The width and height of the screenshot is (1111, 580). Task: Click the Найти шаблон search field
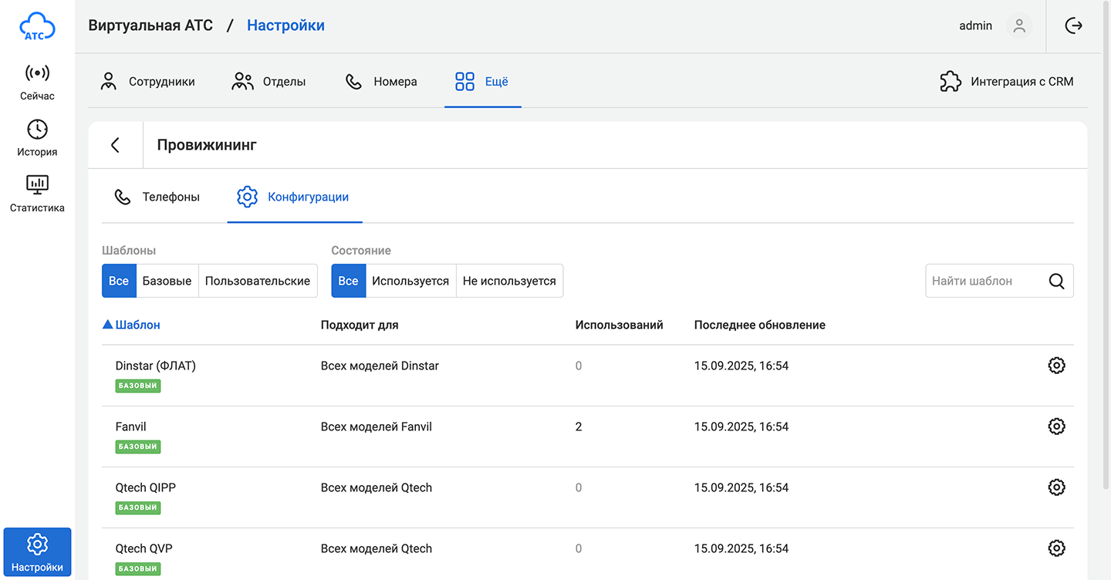984,282
